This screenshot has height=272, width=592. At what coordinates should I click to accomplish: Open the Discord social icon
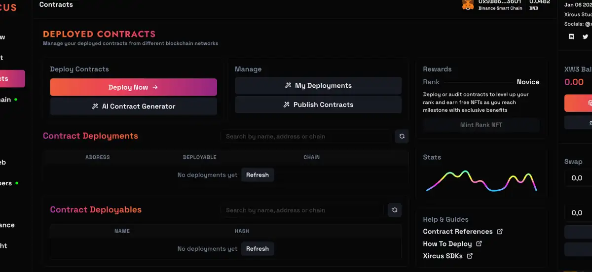pyautogui.click(x=571, y=36)
